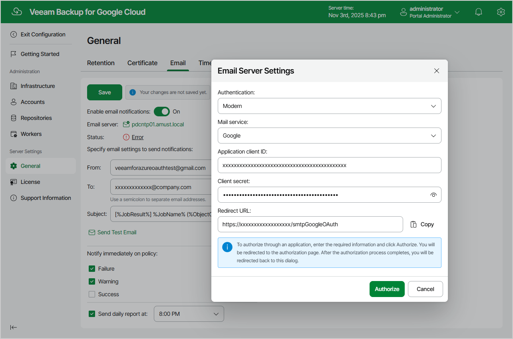This screenshot has height=339, width=513.
Task: Click the Client secret field
Action: tap(330, 195)
